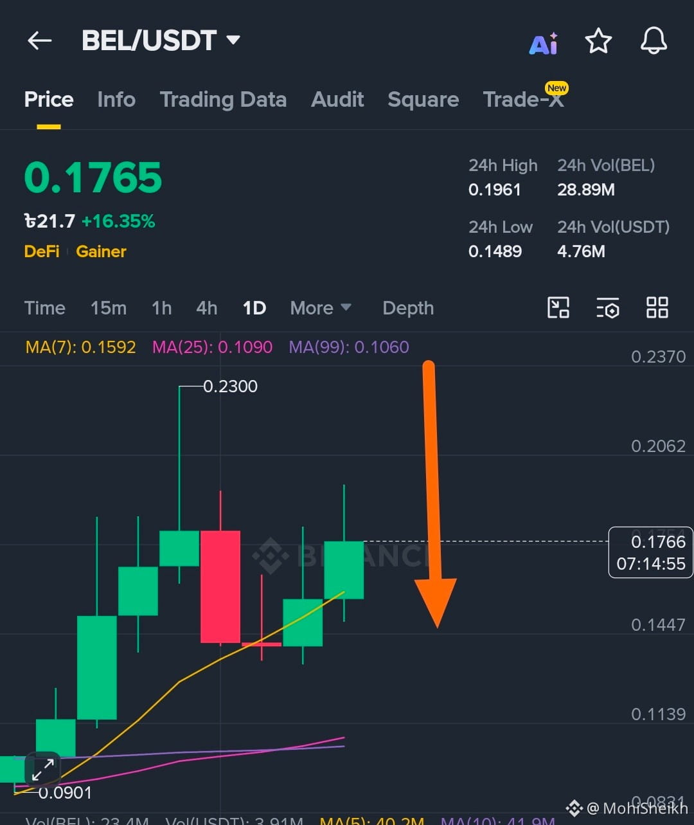694x825 pixels.
Task: Open the chart layout grid icon
Action: point(657,307)
